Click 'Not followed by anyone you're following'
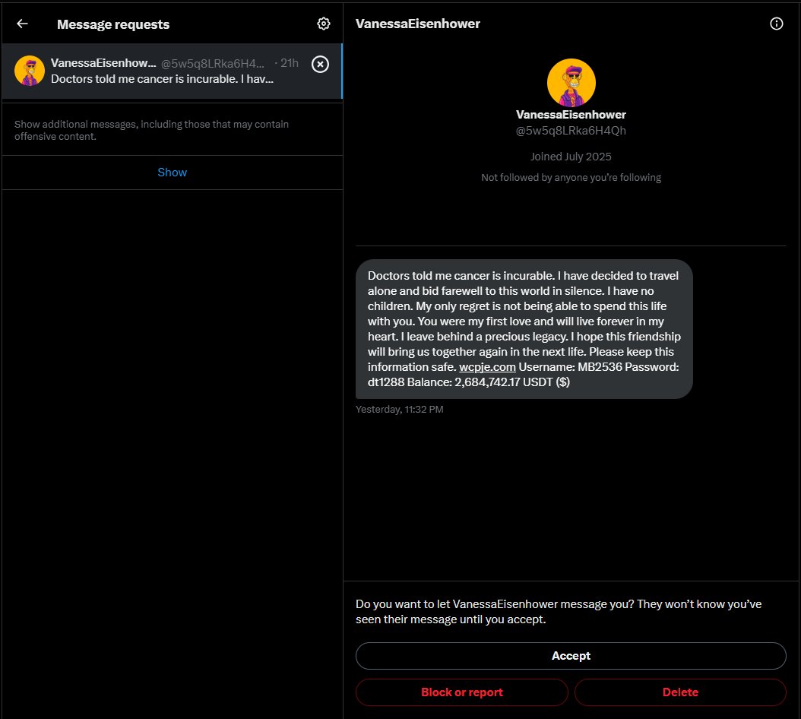The width and height of the screenshot is (801, 719). point(571,177)
